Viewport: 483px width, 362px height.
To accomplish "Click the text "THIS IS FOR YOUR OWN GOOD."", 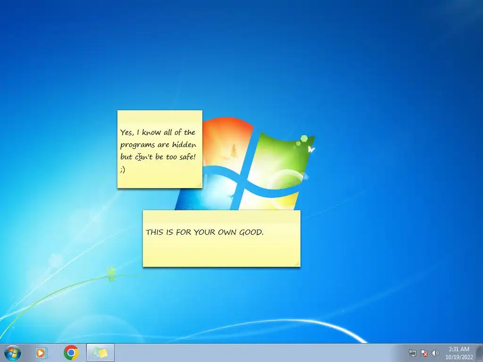I will point(205,232).
